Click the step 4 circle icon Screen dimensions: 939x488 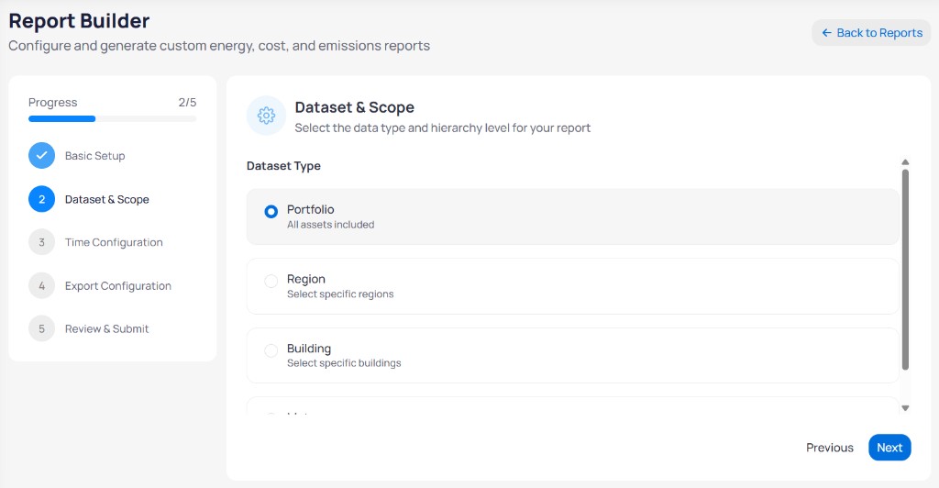41,285
